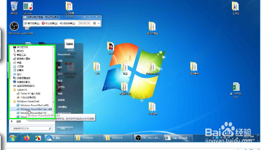Expand the arrow beside 关机
The height and width of the screenshot is (150, 267).
(x=71, y=129)
